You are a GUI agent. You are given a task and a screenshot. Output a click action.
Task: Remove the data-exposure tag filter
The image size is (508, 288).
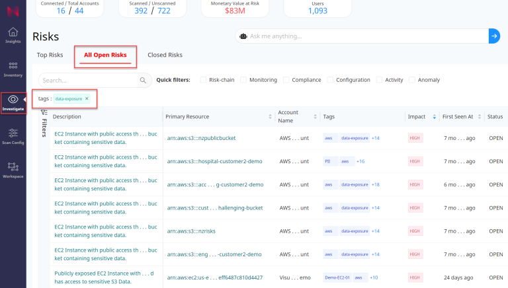click(x=87, y=98)
